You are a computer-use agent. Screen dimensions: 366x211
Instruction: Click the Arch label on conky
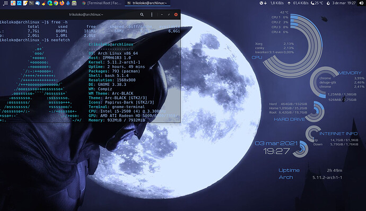point(286,178)
